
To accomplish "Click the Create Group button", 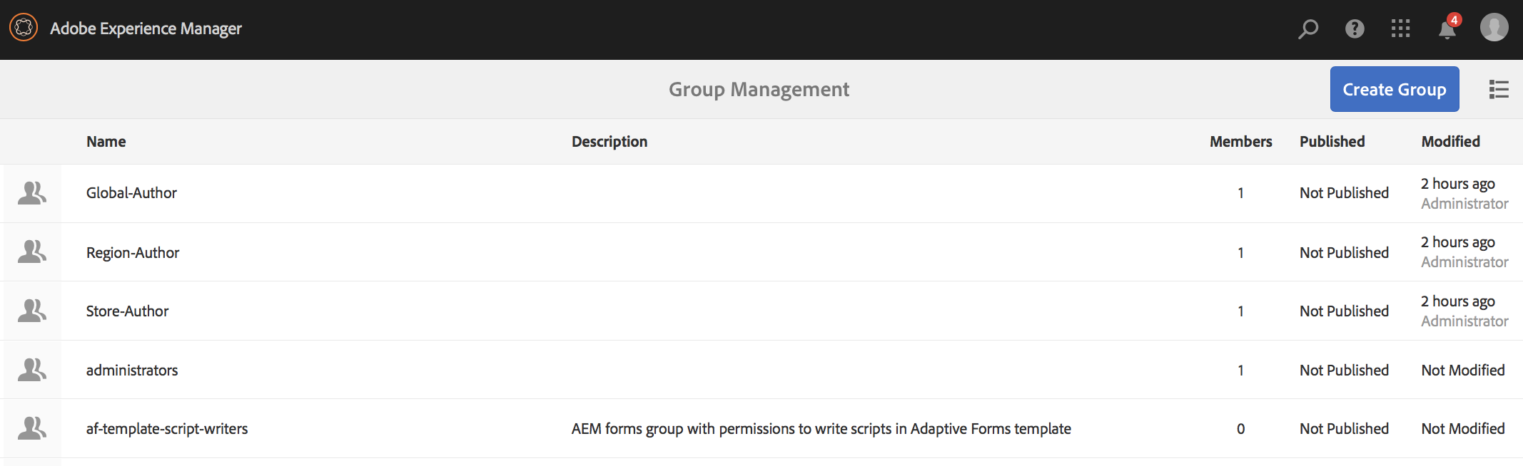I will (x=1394, y=90).
